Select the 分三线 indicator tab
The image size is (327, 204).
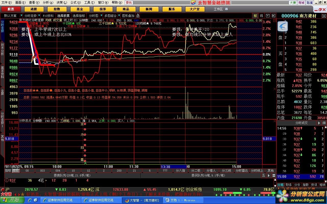pyautogui.click(x=226, y=170)
